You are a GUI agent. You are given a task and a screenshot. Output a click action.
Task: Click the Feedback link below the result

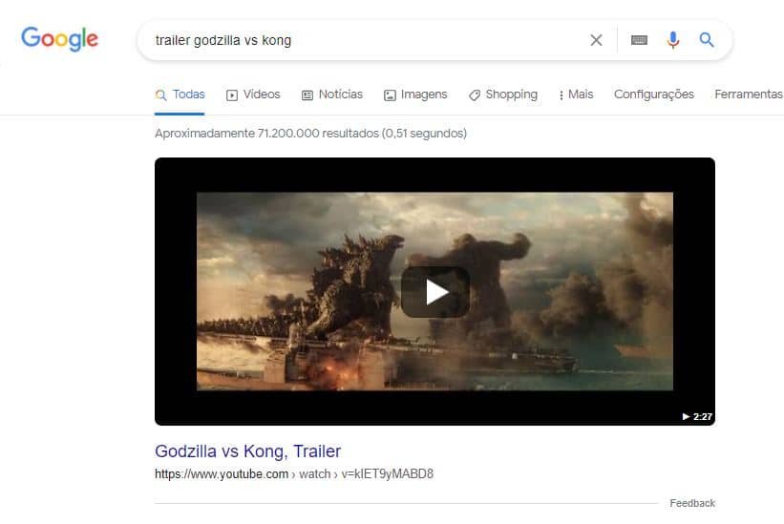click(x=691, y=503)
